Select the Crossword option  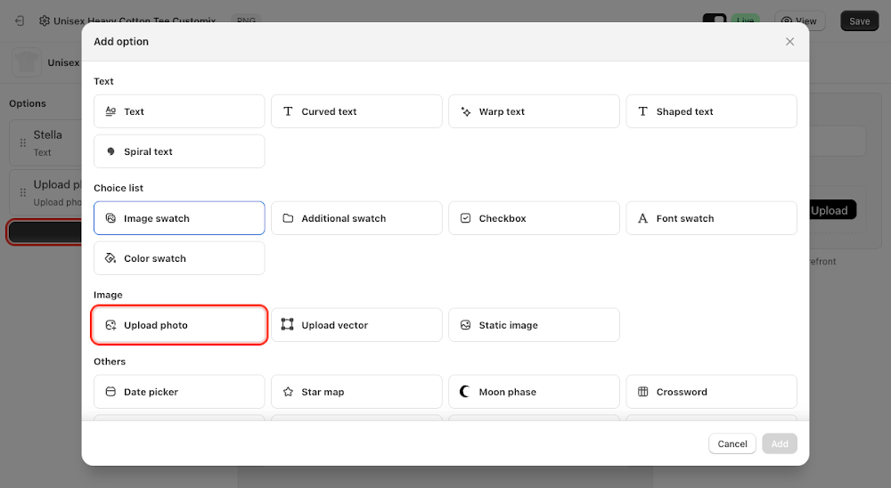tap(711, 392)
